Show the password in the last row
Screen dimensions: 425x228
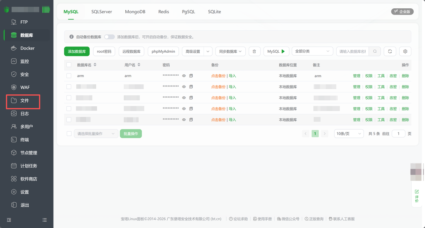click(184, 120)
